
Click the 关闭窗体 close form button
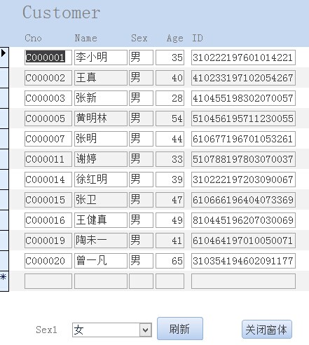(267, 330)
